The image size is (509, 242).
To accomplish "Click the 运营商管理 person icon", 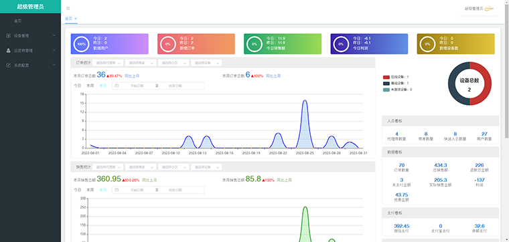I will click(x=9, y=51).
